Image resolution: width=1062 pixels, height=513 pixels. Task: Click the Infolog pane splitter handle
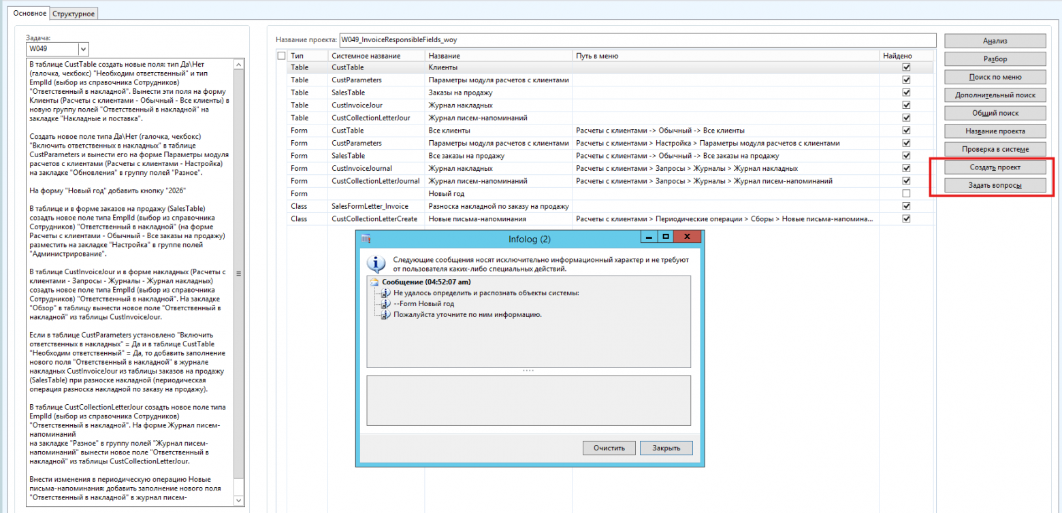[528, 371]
